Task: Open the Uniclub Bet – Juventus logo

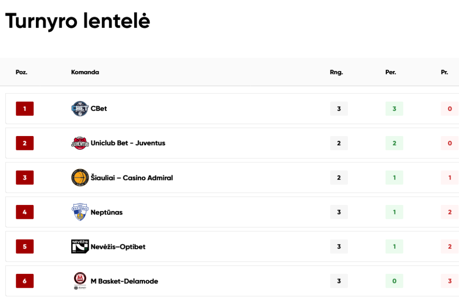Action: click(x=80, y=143)
